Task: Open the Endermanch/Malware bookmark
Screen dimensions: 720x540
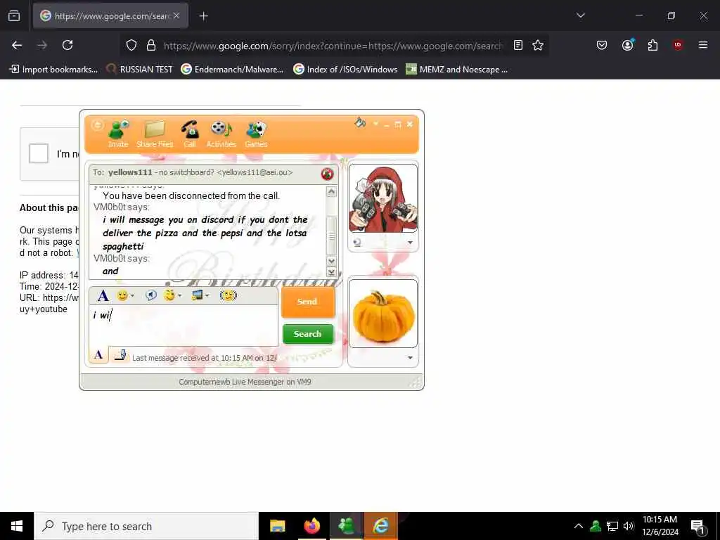Action: 232,70
